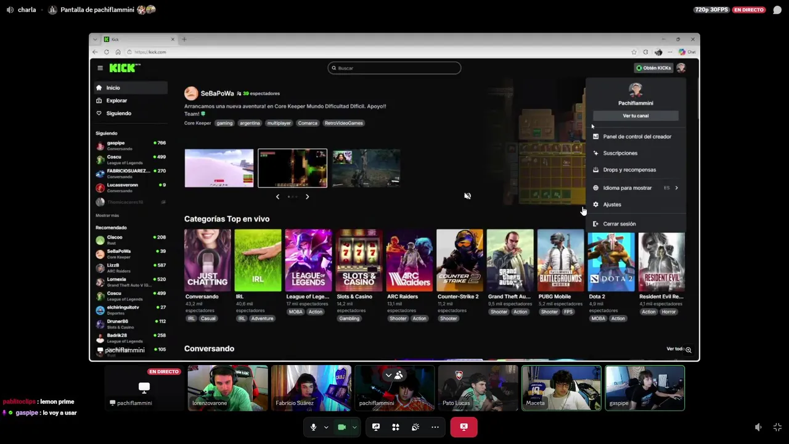Click Cerrar sesión

coord(636,224)
